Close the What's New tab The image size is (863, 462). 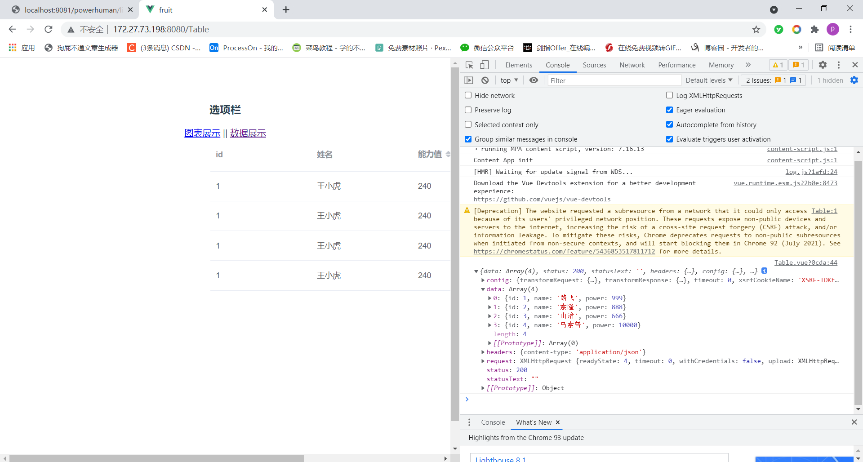pyautogui.click(x=558, y=422)
